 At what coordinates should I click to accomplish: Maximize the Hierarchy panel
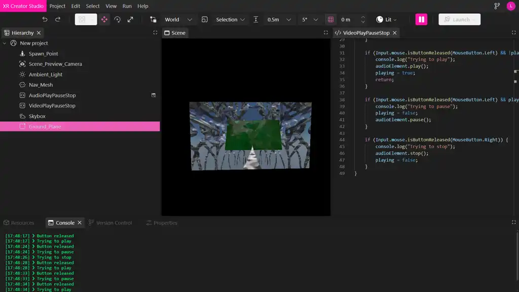click(155, 32)
